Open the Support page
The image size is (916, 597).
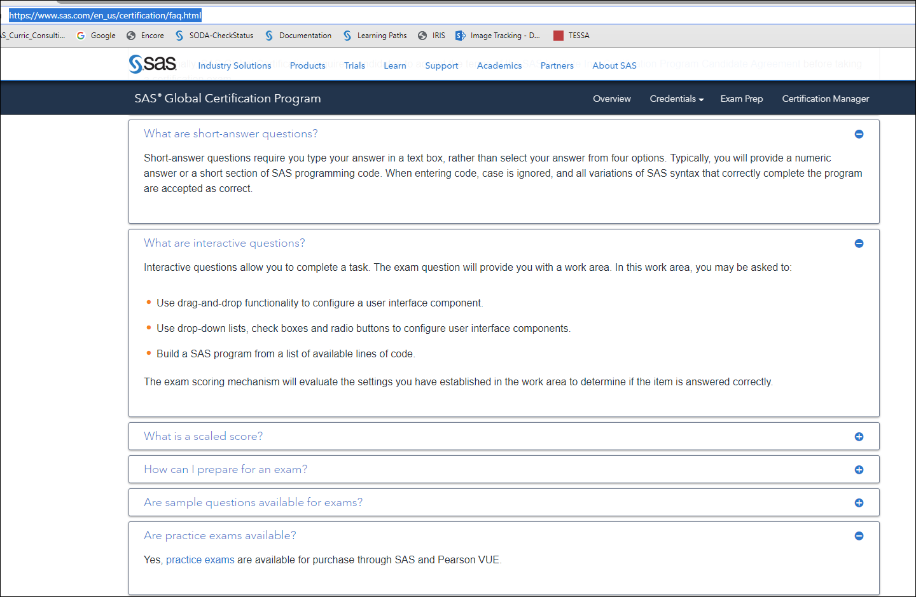point(441,65)
